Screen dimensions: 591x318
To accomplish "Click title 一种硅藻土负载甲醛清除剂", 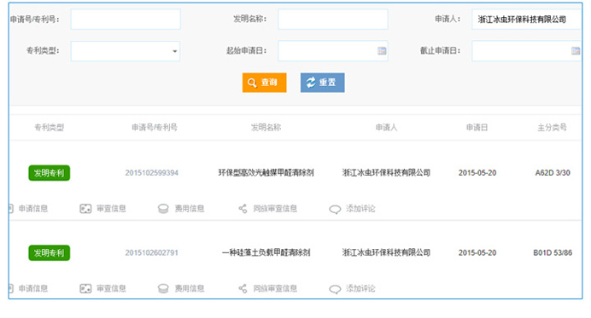I will 266,253.
